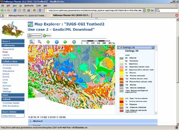Viewport: 179px width, 130px height.
Task: Open the Scenarios sidebar link
Action: (x=8, y=58)
